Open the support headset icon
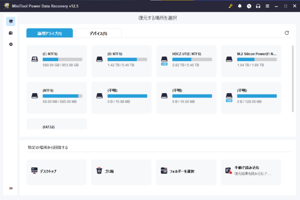The width and height of the screenshot is (300, 200). pyautogui.click(x=258, y=6)
